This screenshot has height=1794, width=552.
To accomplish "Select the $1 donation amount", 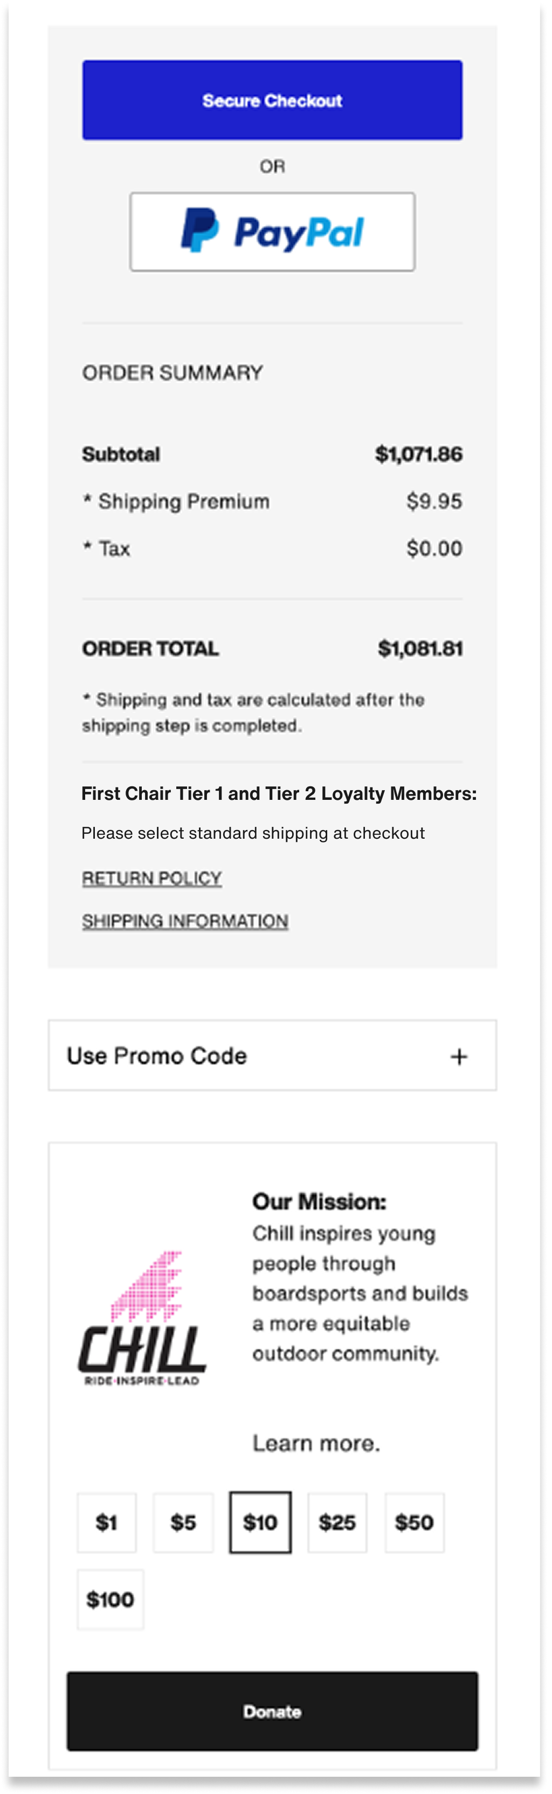I will click(106, 1523).
